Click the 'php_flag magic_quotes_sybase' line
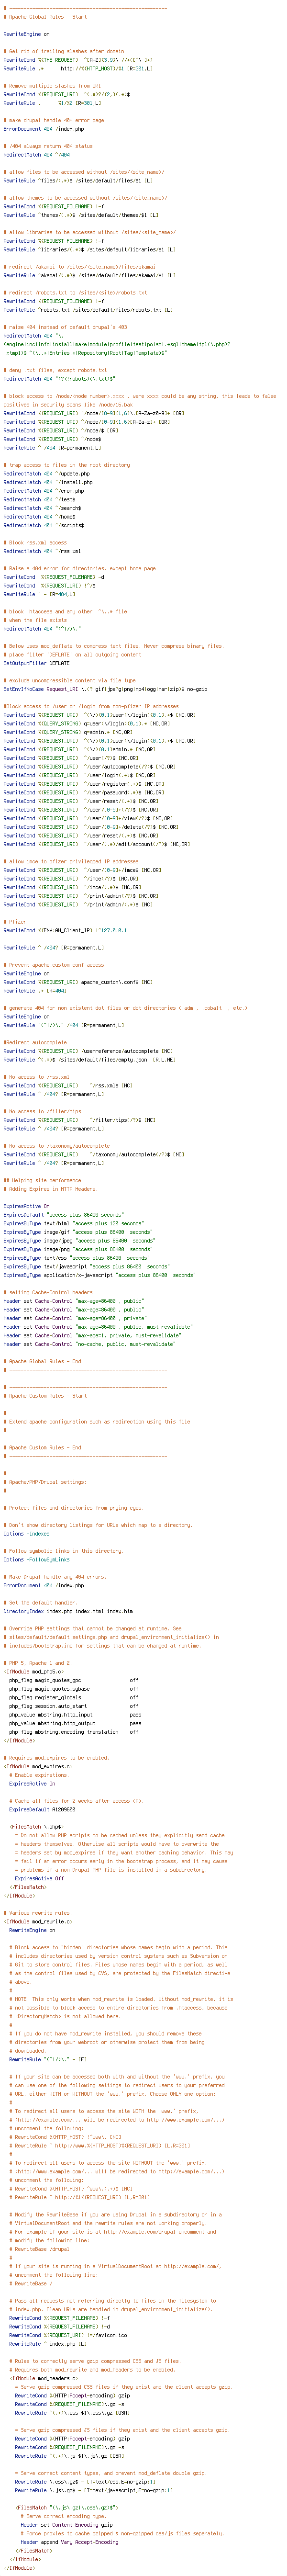287x2576 pixels. [x=74, y=1688]
